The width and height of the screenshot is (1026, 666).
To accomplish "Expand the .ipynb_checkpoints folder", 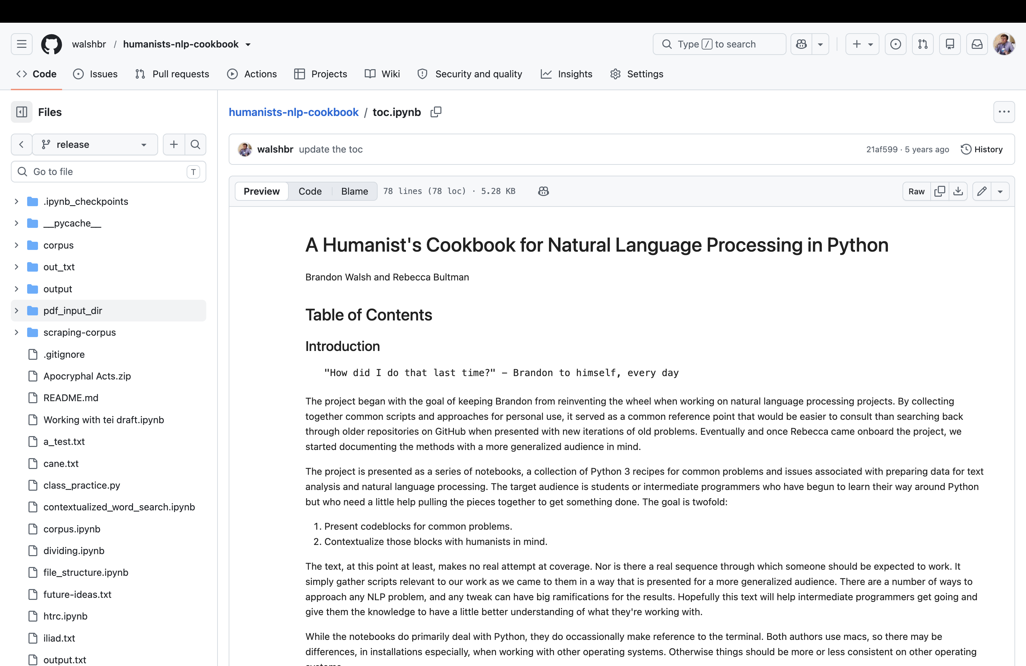I will [16, 201].
